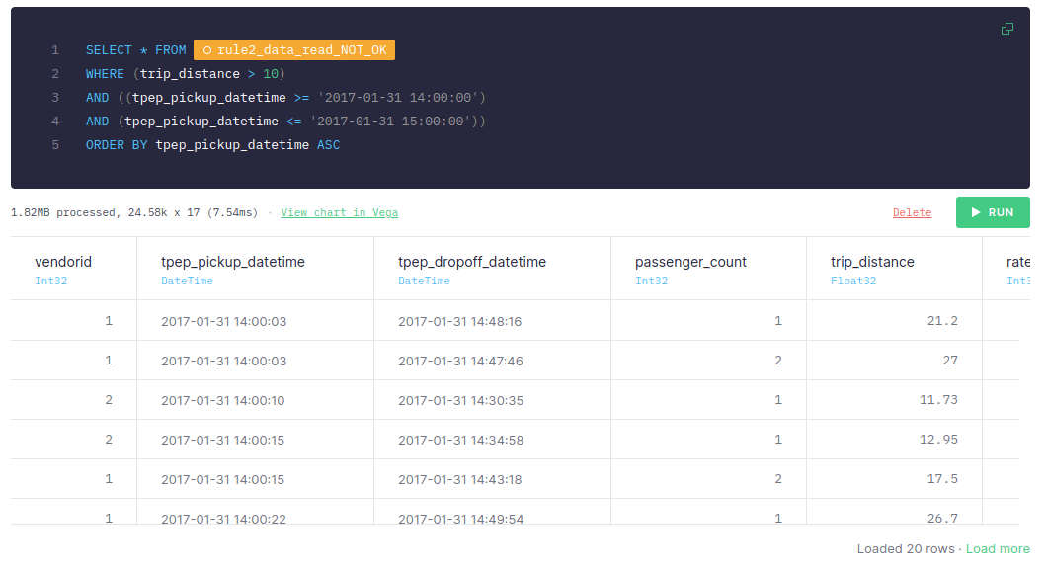Click Load more rows link
The height and width of the screenshot is (567, 1046).
tap(998, 548)
